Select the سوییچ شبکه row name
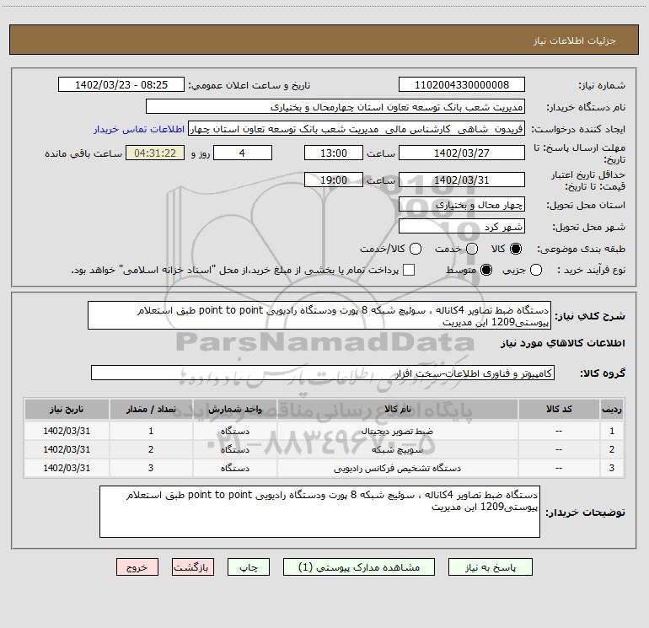The image size is (649, 628). click(397, 449)
